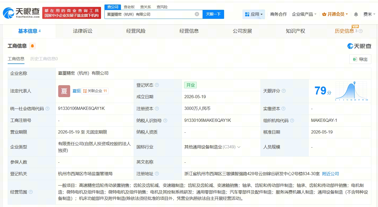Select the 查老板 search tab
Image resolution: width=378 pixels, height=207 pixels.
pyautogui.click(x=129, y=7)
